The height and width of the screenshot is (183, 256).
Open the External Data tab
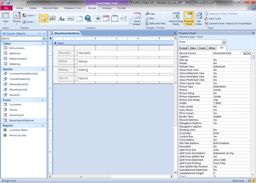[x=50, y=8]
